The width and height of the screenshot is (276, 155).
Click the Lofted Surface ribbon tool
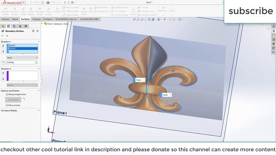click(x=31, y=11)
